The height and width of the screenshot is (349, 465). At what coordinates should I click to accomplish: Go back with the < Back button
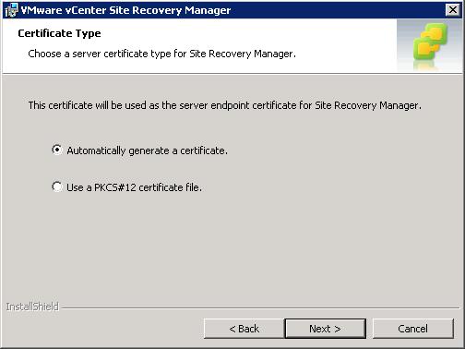[244, 329]
